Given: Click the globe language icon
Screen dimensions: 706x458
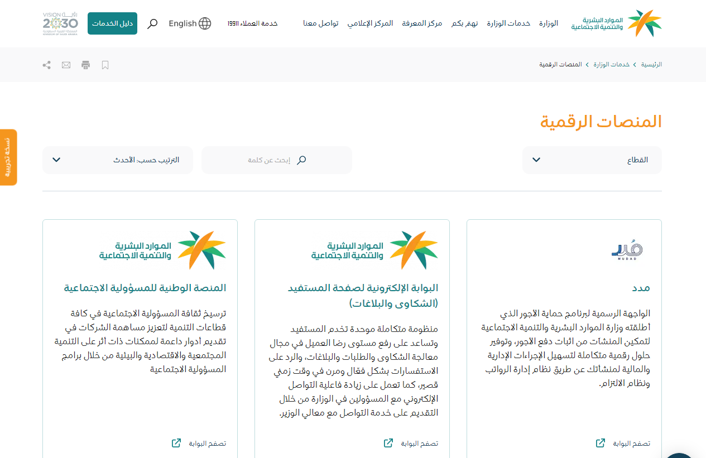Looking at the screenshot, I should click(205, 23).
